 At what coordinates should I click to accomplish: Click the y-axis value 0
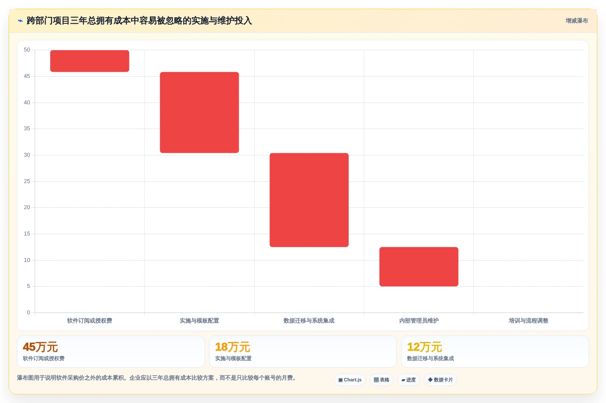point(29,313)
